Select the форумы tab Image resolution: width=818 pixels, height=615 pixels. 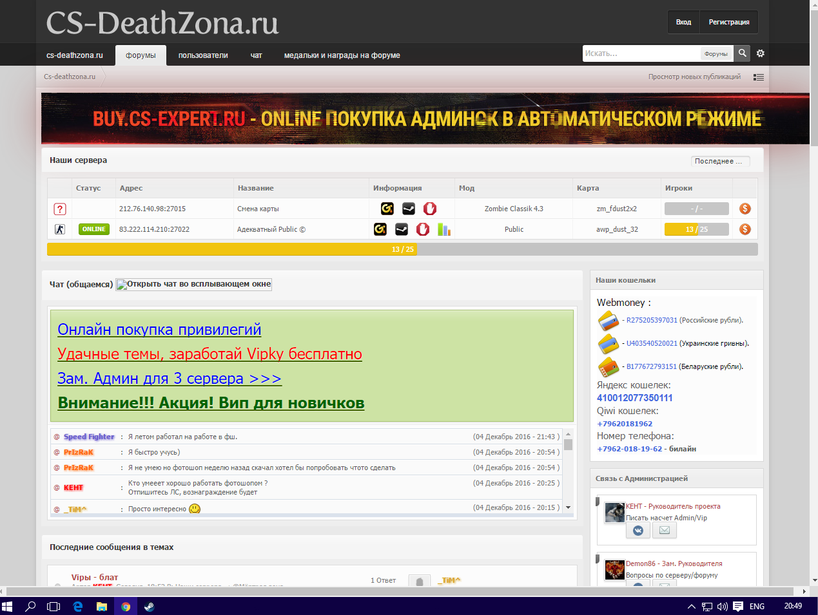click(141, 55)
